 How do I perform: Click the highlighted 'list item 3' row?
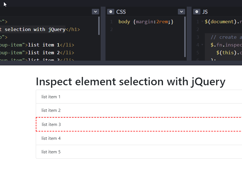(139, 124)
